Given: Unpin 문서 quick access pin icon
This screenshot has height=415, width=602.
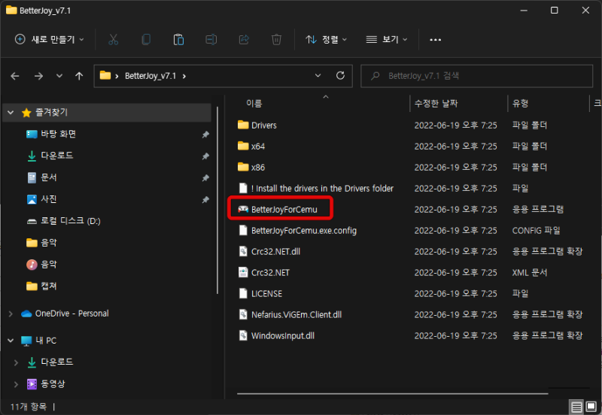Looking at the screenshot, I should [x=205, y=178].
